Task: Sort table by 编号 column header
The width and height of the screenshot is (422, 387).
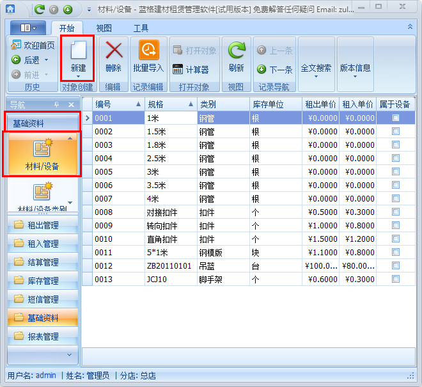Action: pyautogui.click(x=115, y=104)
